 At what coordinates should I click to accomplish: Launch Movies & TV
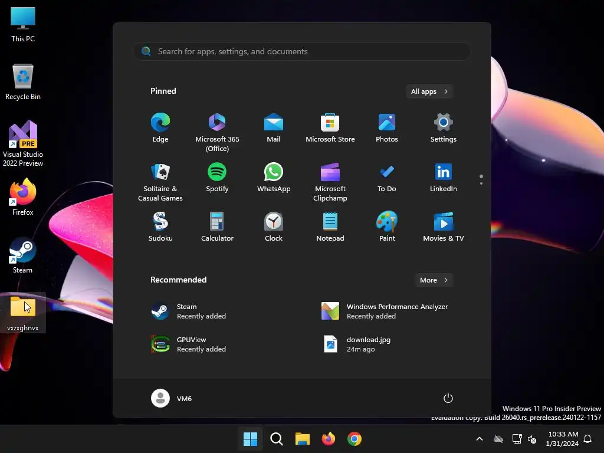coord(444,227)
